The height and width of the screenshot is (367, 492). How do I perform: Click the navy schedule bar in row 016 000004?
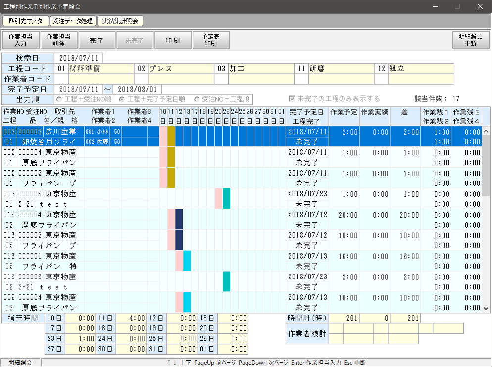[x=179, y=219]
